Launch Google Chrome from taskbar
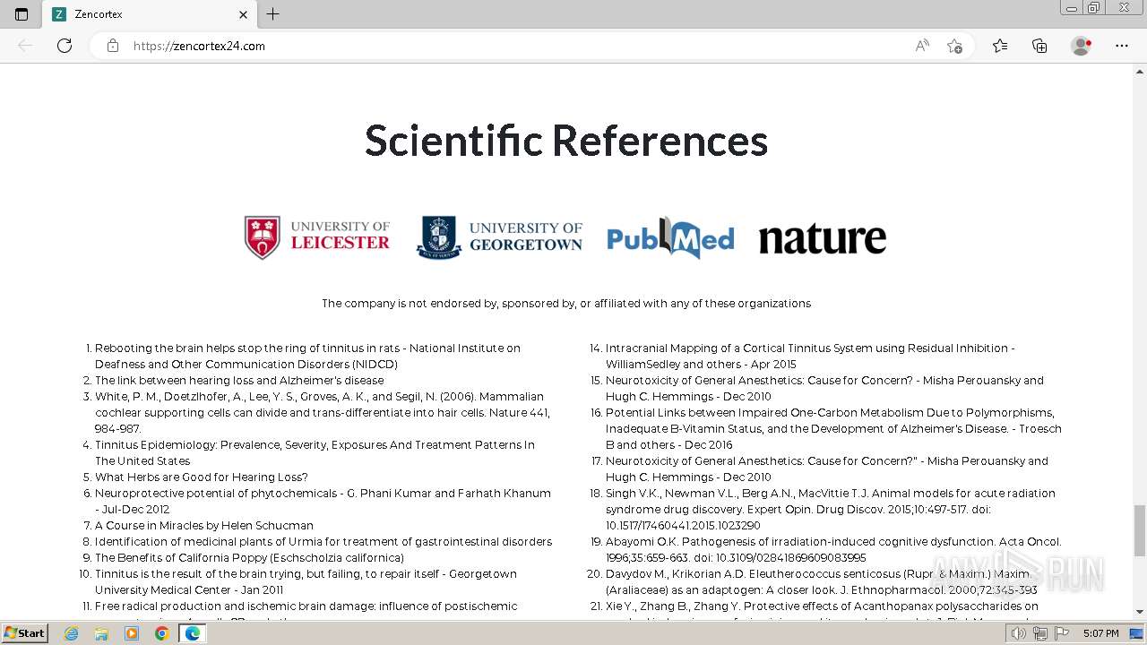Viewport: 1147px width, 645px height. [x=161, y=633]
